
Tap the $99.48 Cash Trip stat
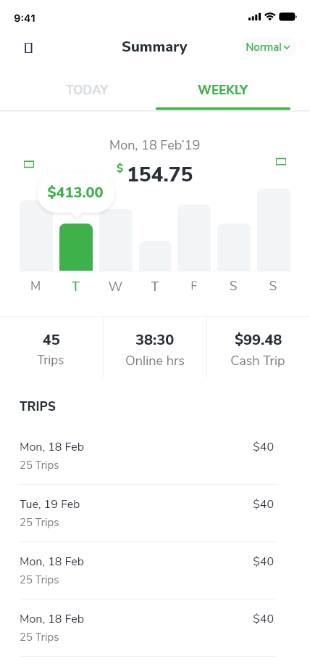pos(258,349)
